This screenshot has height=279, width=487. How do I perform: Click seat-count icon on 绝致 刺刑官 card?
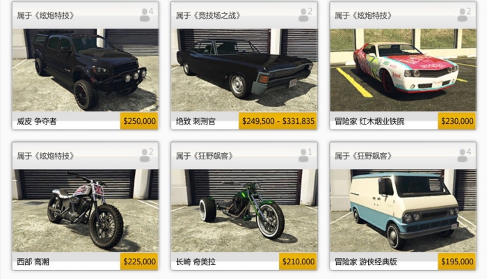305,15
